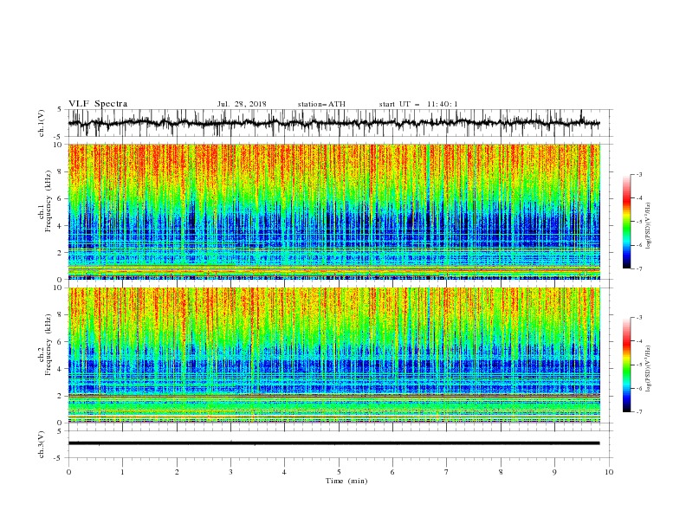Click the 'station=ATH' header label
The width and height of the screenshot is (686, 530).
[321, 104]
